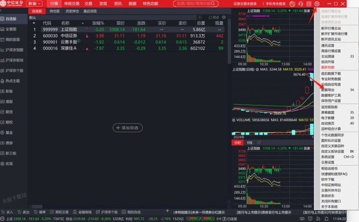Open the 行情 top menu tab

(54, 4)
